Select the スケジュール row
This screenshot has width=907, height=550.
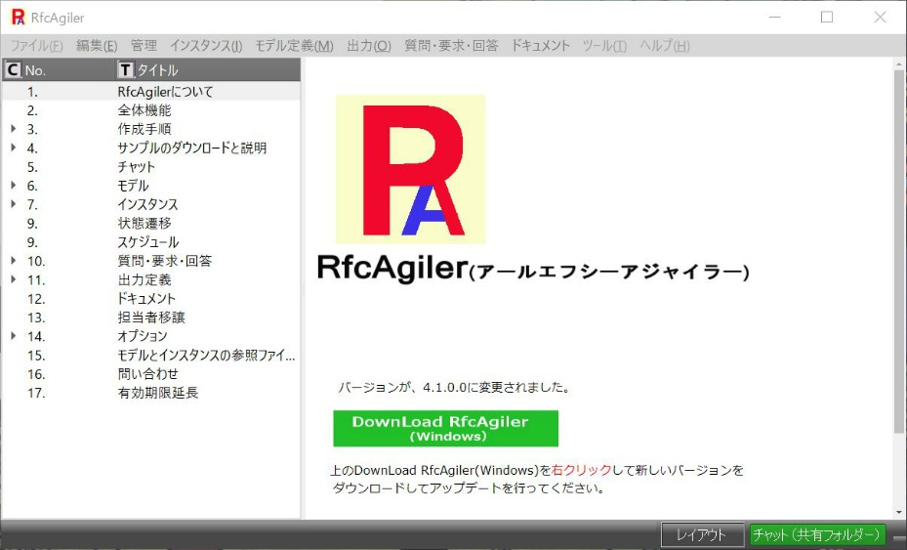pyautogui.click(x=151, y=242)
